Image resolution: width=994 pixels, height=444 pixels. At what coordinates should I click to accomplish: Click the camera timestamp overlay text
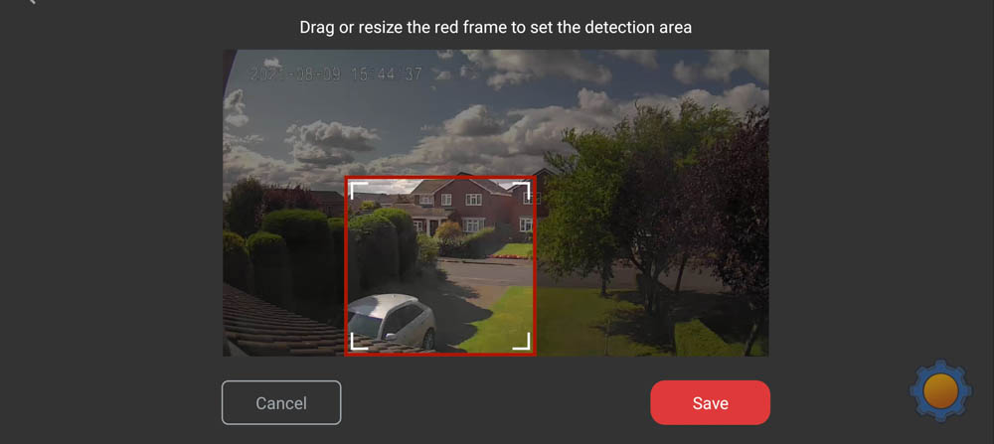point(336,74)
